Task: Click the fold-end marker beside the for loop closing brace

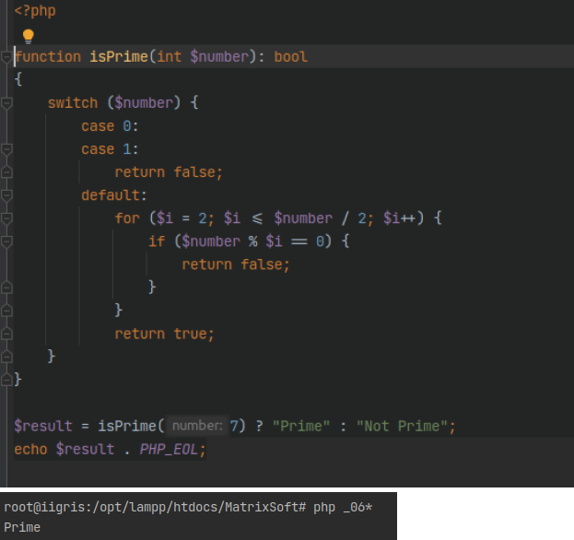Action: [x=6, y=311]
